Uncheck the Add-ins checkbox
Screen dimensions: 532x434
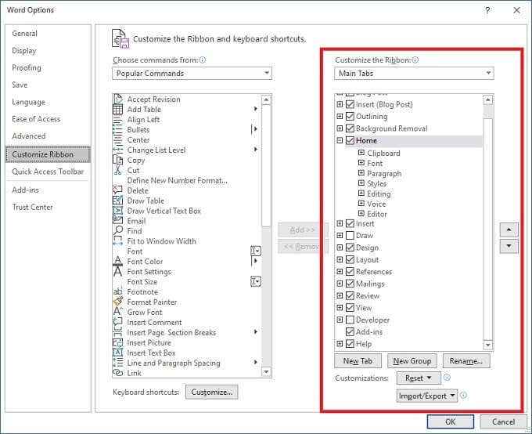(x=350, y=331)
